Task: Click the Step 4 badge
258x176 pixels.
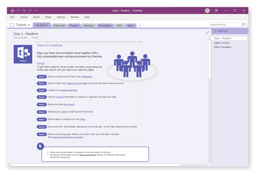Action: pyautogui.click(x=42, y=97)
